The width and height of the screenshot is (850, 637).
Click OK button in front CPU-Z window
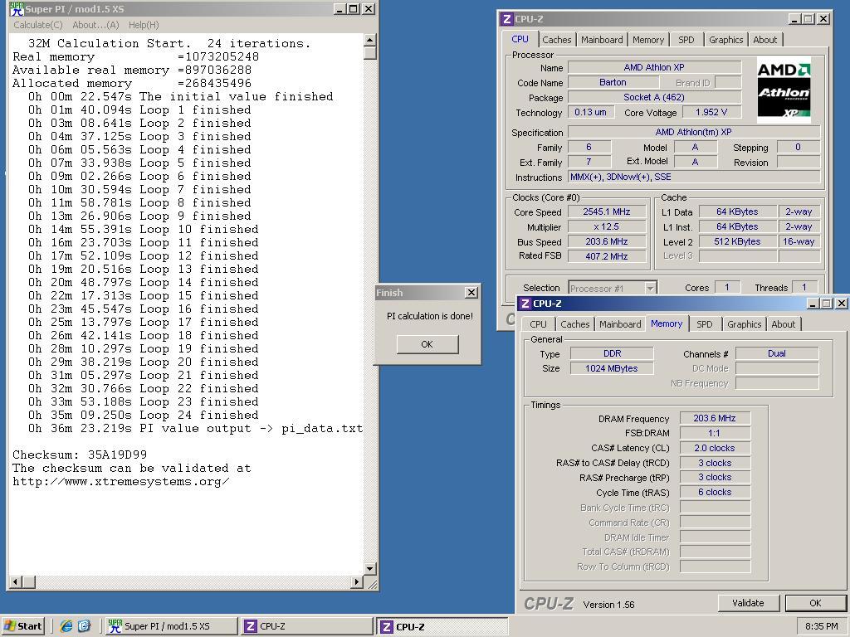tap(815, 603)
